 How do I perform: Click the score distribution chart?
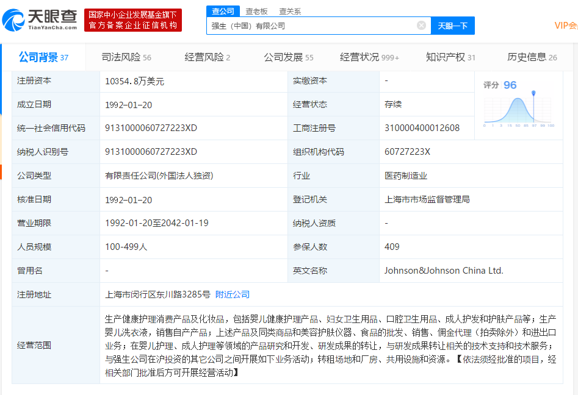pyautogui.click(x=519, y=109)
